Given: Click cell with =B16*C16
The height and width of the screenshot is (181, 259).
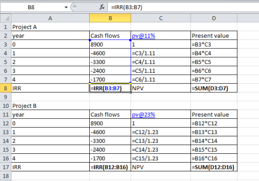Looking at the screenshot, I should [x=214, y=158].
